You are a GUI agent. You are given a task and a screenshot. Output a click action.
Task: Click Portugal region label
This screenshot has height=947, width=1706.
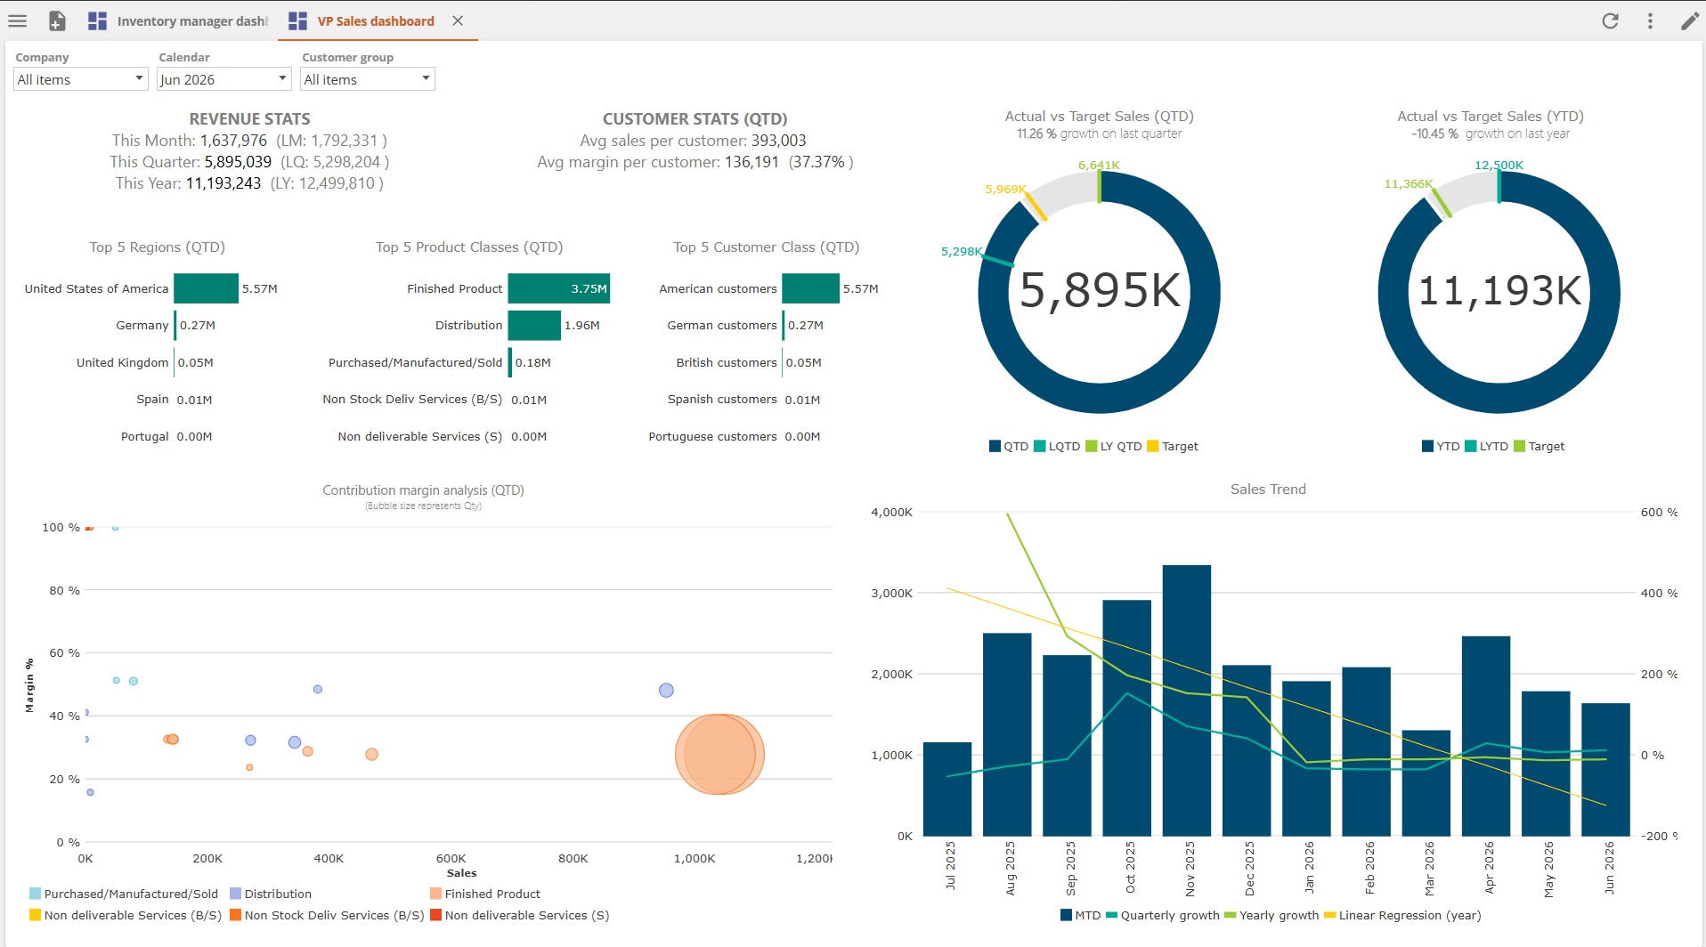click(x=145, y=436)
